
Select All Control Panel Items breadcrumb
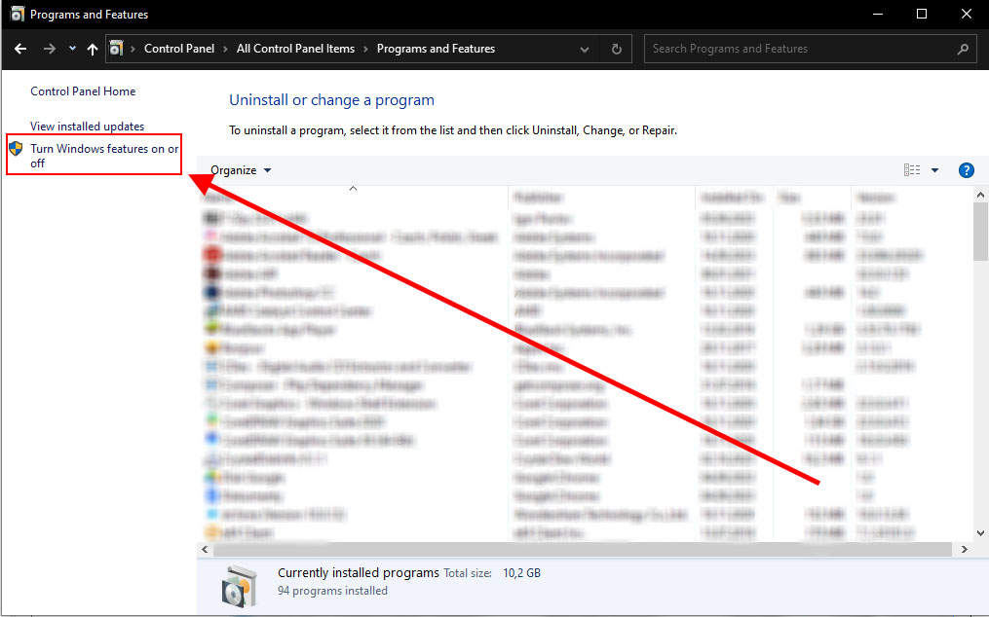point(295,49)
